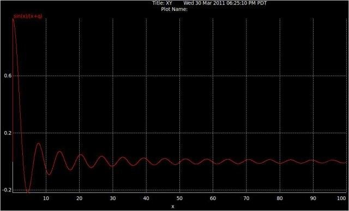The image size is (349, 211).
Task: Click the 80 x-axis tick label
Action: pos(280,198)
